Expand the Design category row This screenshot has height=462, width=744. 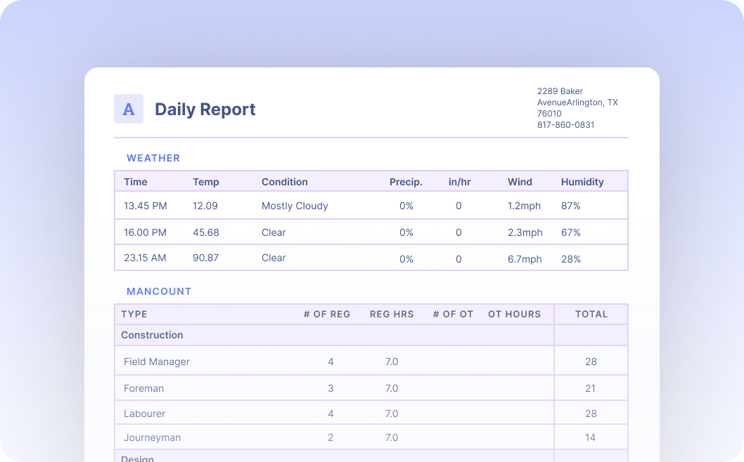137,457
